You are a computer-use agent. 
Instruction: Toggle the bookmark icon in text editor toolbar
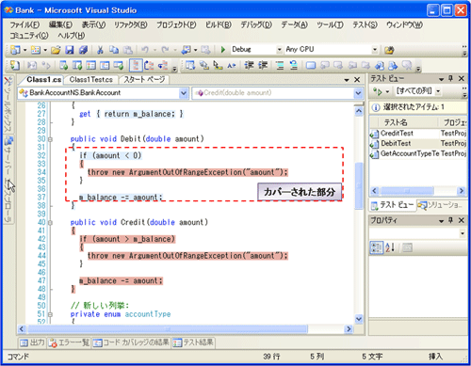click(311, 66)
